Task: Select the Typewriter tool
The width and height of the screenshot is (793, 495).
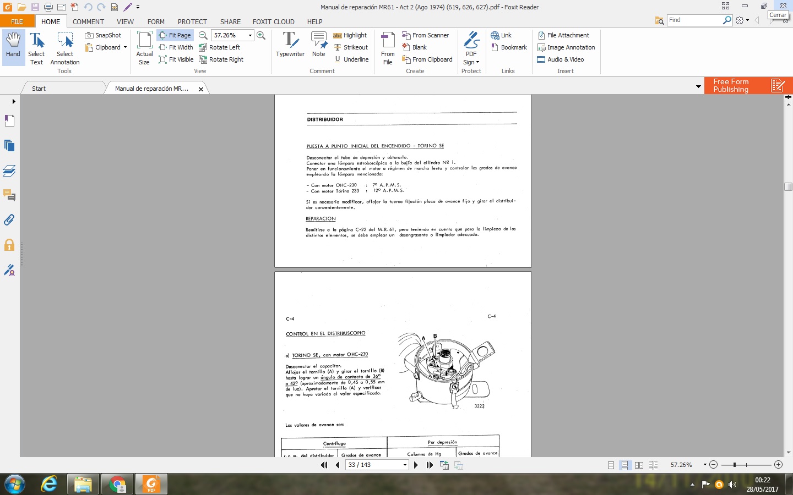Action: [x=290, y=44]
